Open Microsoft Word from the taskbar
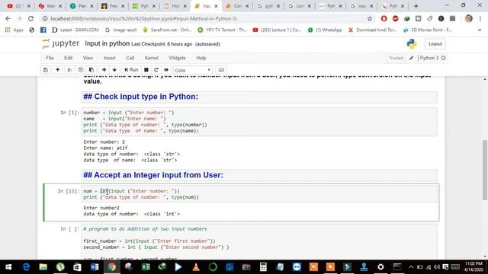Screen dimensions: 488x274 point(95,267)
